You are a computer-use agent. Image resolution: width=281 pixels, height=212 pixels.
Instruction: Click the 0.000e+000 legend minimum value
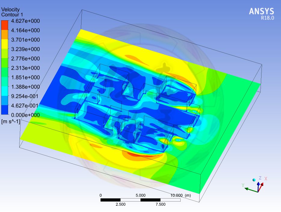pos(26,115)
